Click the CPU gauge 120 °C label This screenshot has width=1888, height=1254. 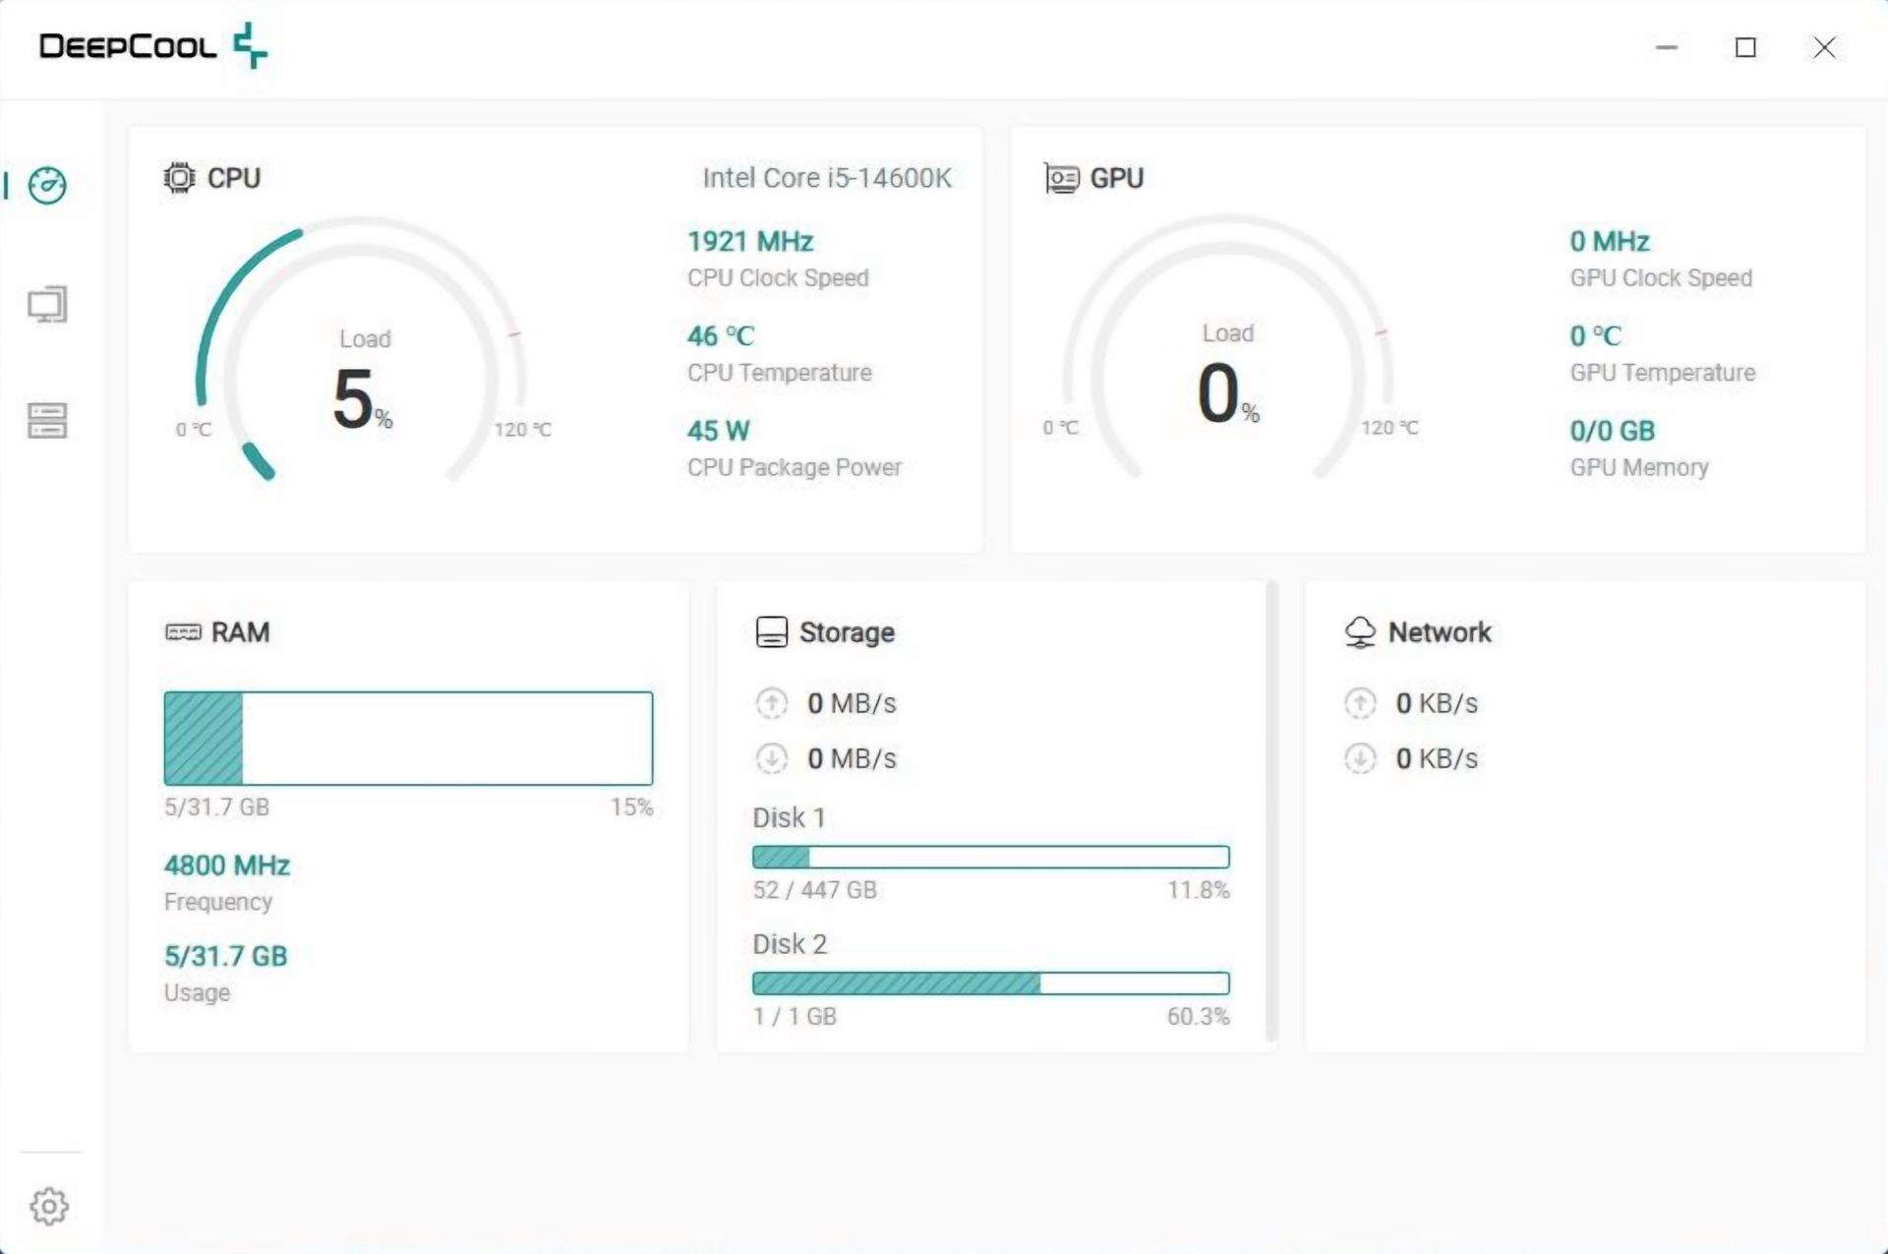point(522,430)
